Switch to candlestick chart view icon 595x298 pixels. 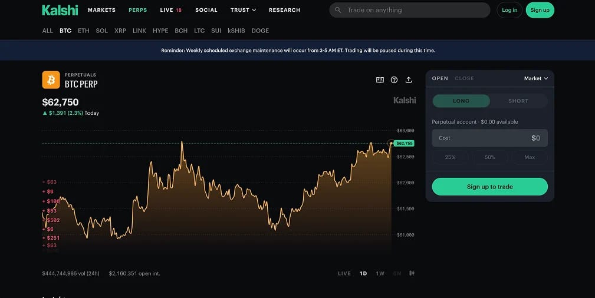tap(412, 273)
